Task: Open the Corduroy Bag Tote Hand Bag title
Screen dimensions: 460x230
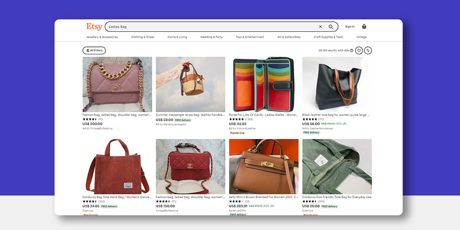Action: click(117, 197)
